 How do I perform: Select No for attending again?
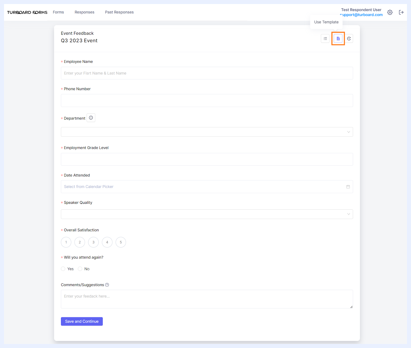[x=80, y=269]
